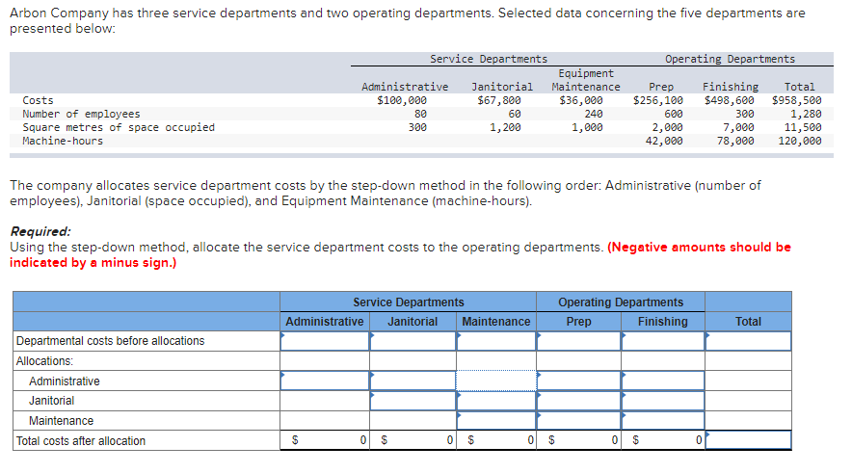Click Finishing departmental costs before allocations cell
Screen dimensions: 852x473
click(663, 341)
